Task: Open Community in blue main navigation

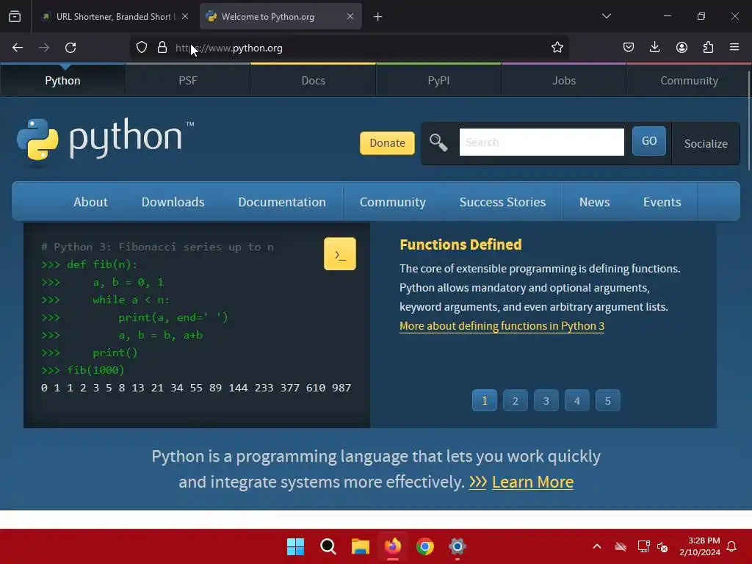Action: coord(393,202)
